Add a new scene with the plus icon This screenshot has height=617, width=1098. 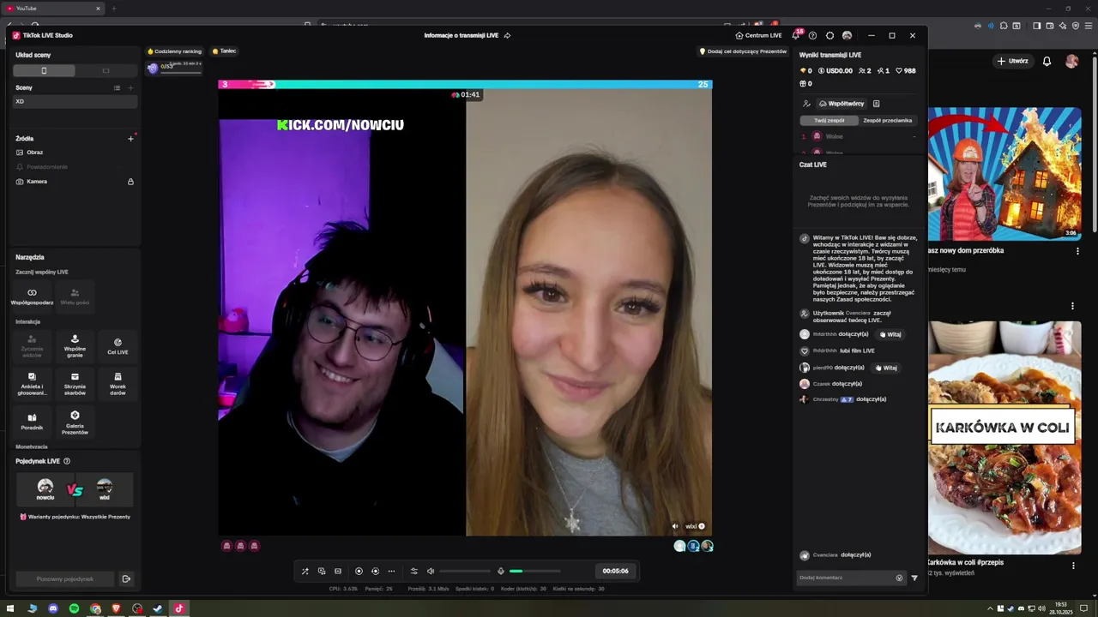click(130, 87)
